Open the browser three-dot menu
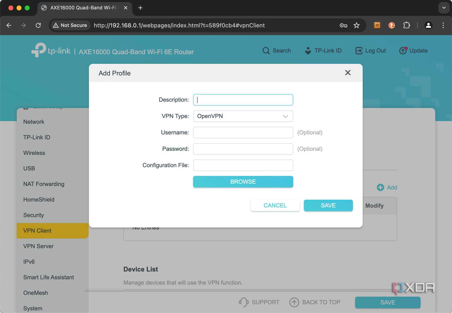 tap(443, 25)
